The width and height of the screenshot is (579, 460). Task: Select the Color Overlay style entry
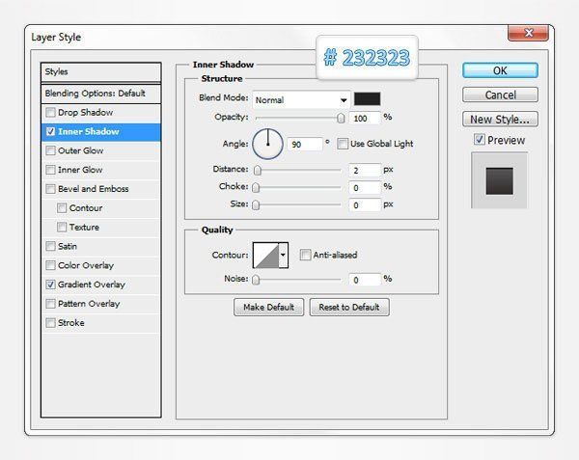click(101, 265)
